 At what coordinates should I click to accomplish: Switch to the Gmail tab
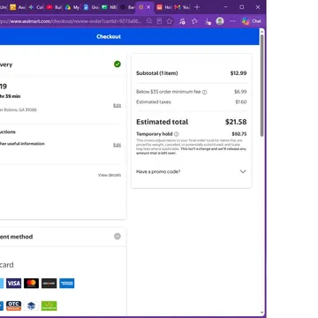tap(182, 7)
